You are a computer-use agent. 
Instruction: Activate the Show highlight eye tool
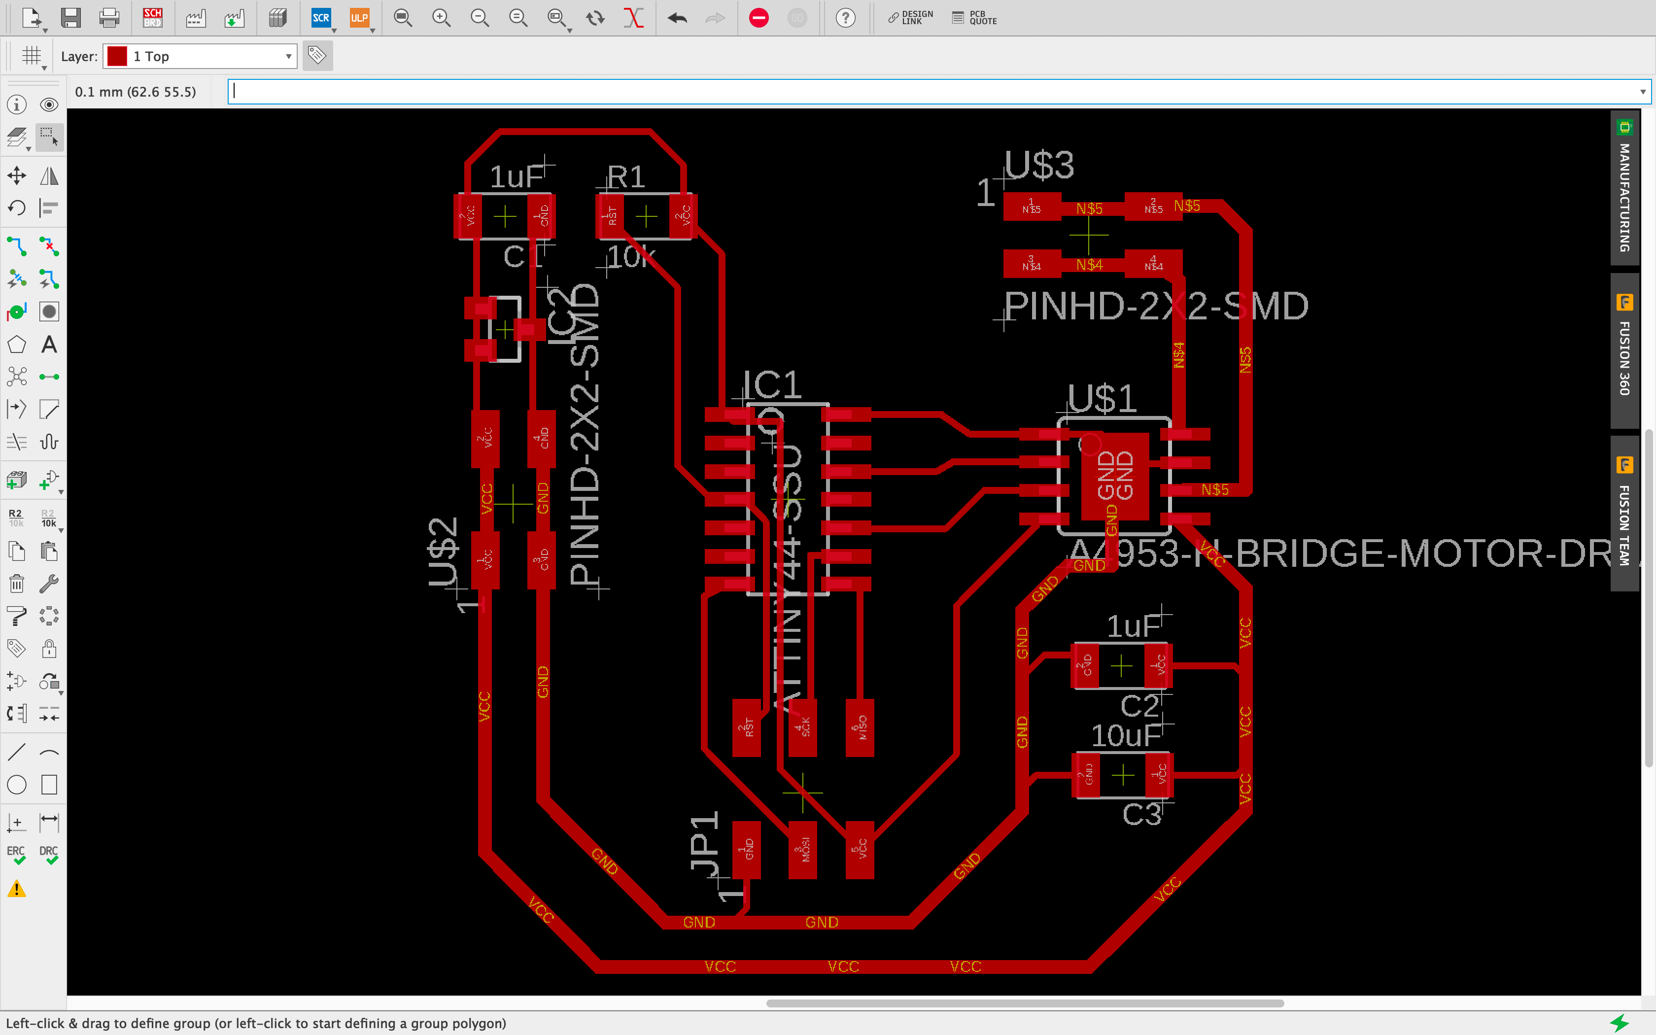(x=49, y=104)
